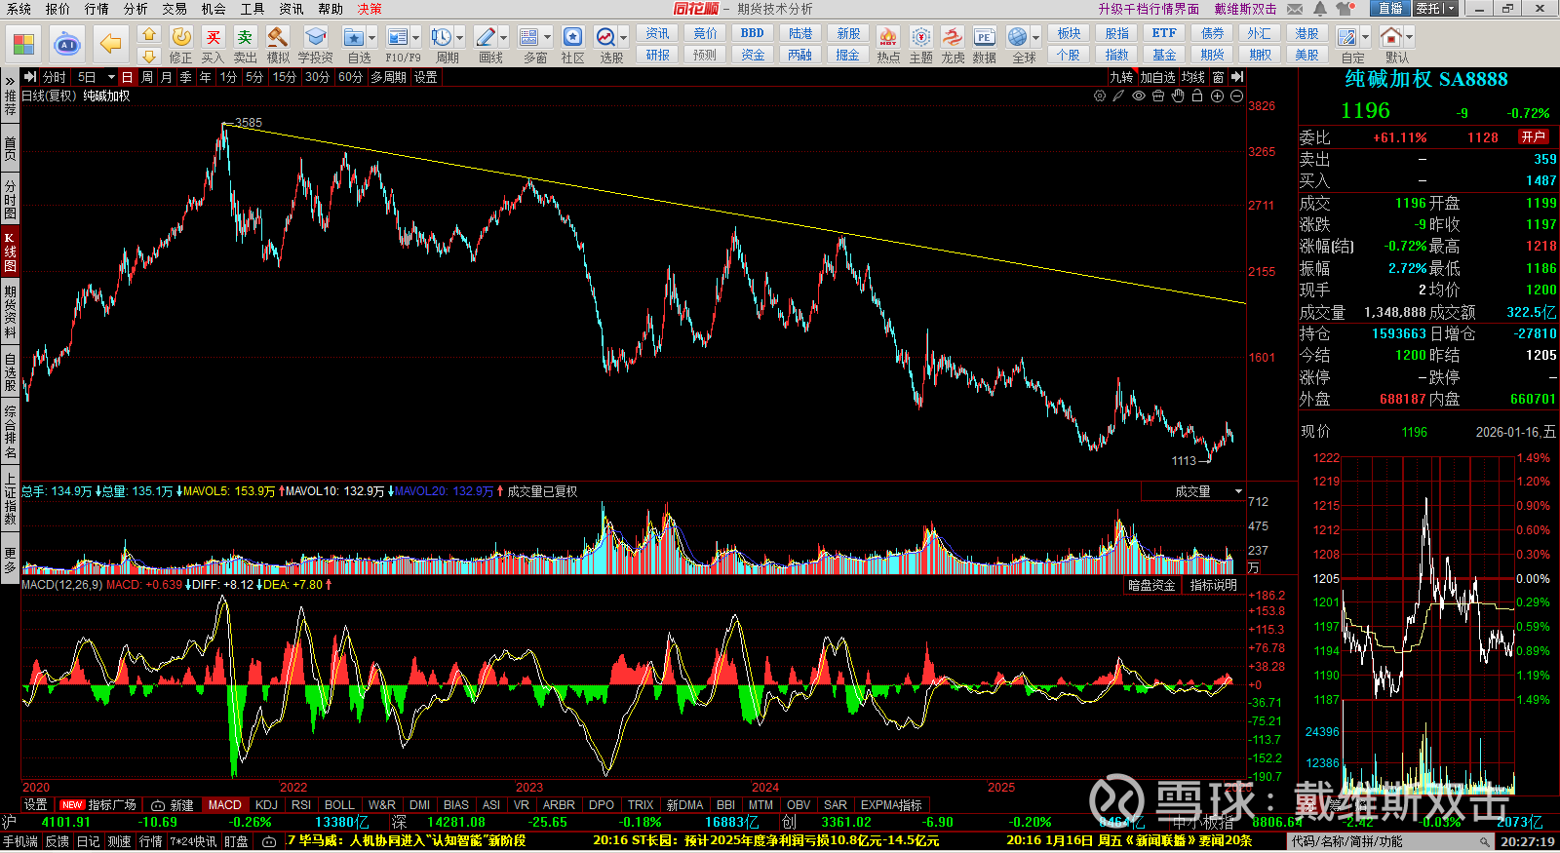This screenshot has height=853, width=1560.
Task: Click the stock code search input field
Action: [x=1391, y=841]
